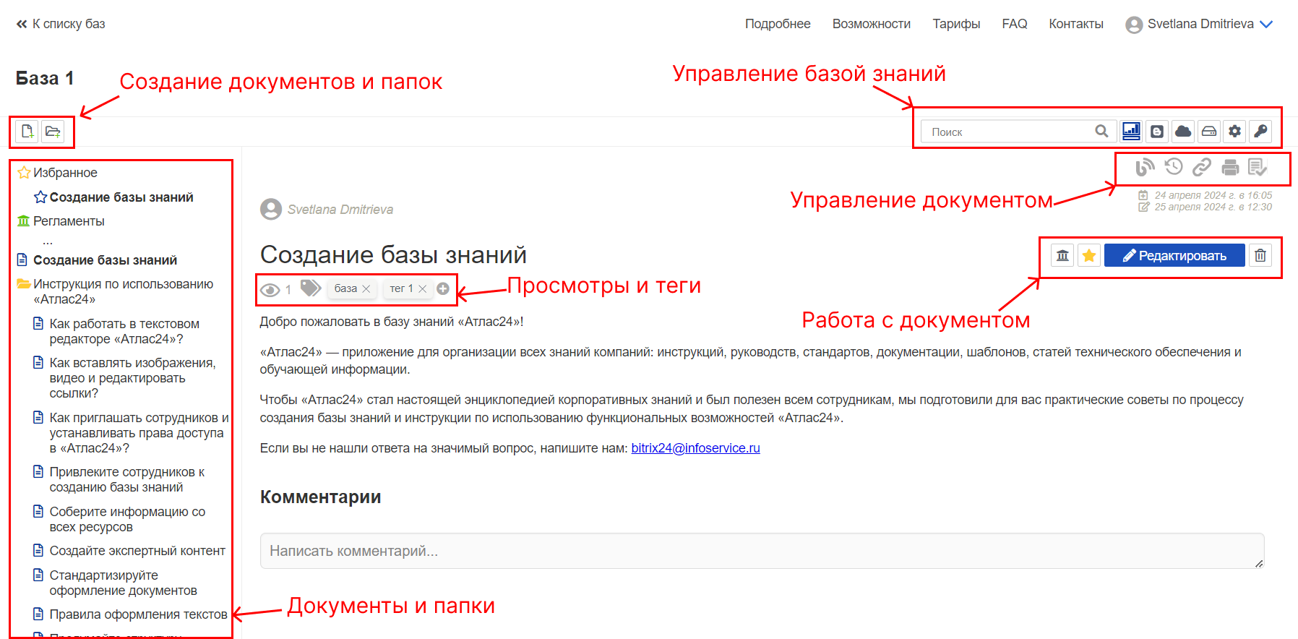Click the "Комментарии" heading
The width and height of the screenshot is (1298, 639).
pos(320,497)
